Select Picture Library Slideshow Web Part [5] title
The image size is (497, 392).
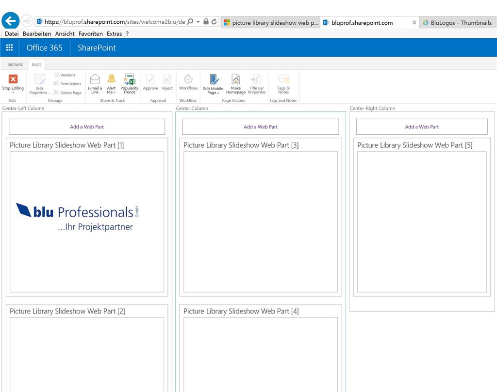tap(414, 145)
